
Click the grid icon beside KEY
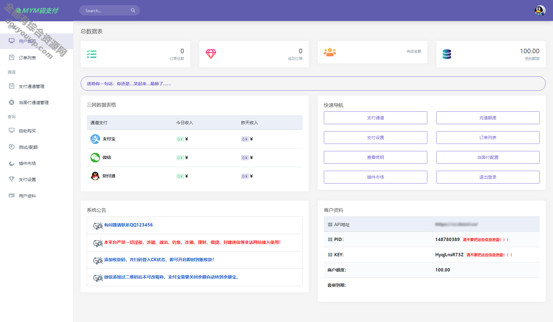(x=330, y=255)
